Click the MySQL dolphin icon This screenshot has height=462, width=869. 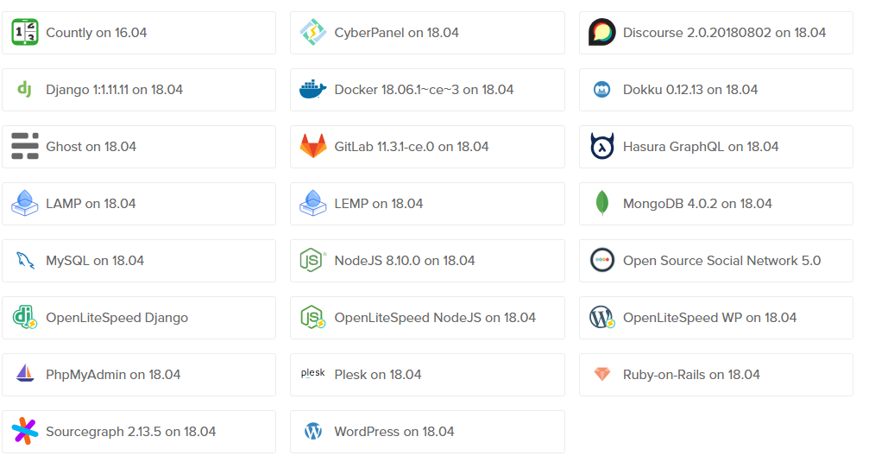coord(25,260)
